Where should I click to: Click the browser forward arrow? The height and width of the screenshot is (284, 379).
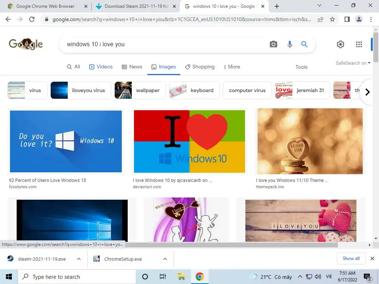pos(20,19)
